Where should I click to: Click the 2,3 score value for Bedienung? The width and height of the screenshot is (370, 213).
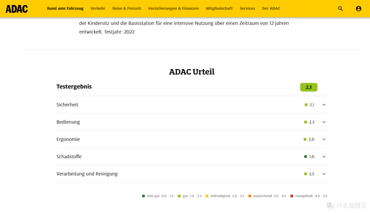(312, 122)
